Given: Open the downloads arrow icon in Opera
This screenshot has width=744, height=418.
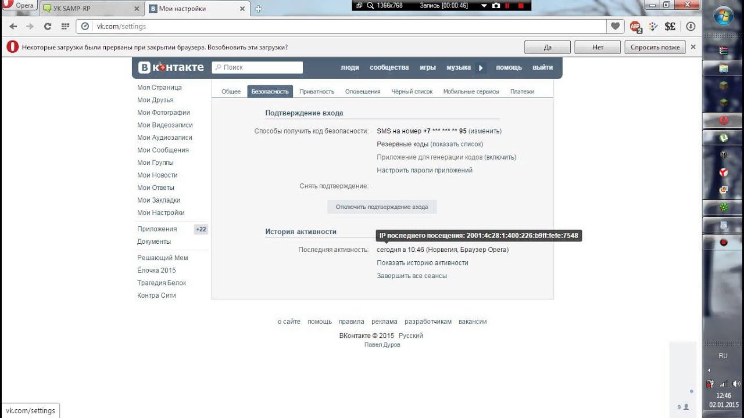Looking at the screenshot, I should coord(691,26).
